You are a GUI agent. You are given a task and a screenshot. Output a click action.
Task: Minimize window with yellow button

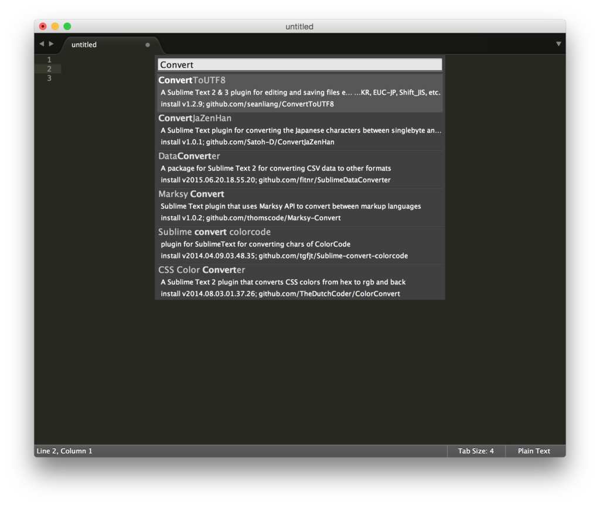55,26
